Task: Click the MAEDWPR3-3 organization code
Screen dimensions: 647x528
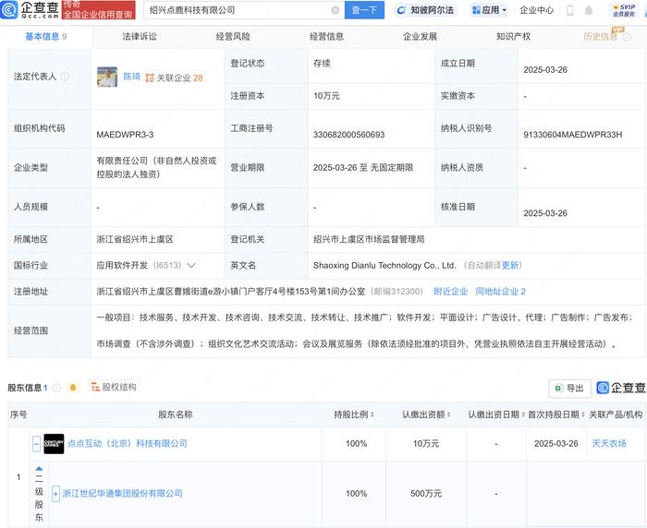Action: click(x=125, y=135)
